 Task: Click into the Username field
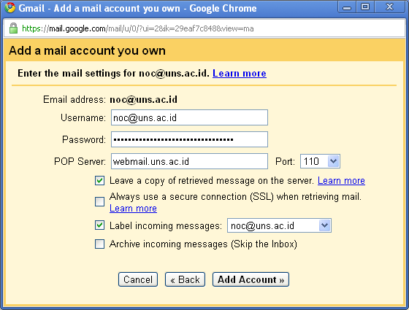click(189, 117)
